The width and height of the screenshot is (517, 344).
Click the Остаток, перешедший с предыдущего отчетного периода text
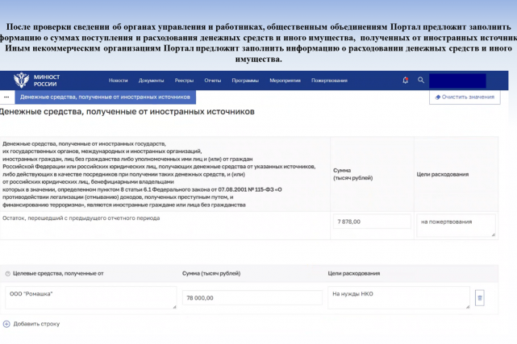(81, 218)
